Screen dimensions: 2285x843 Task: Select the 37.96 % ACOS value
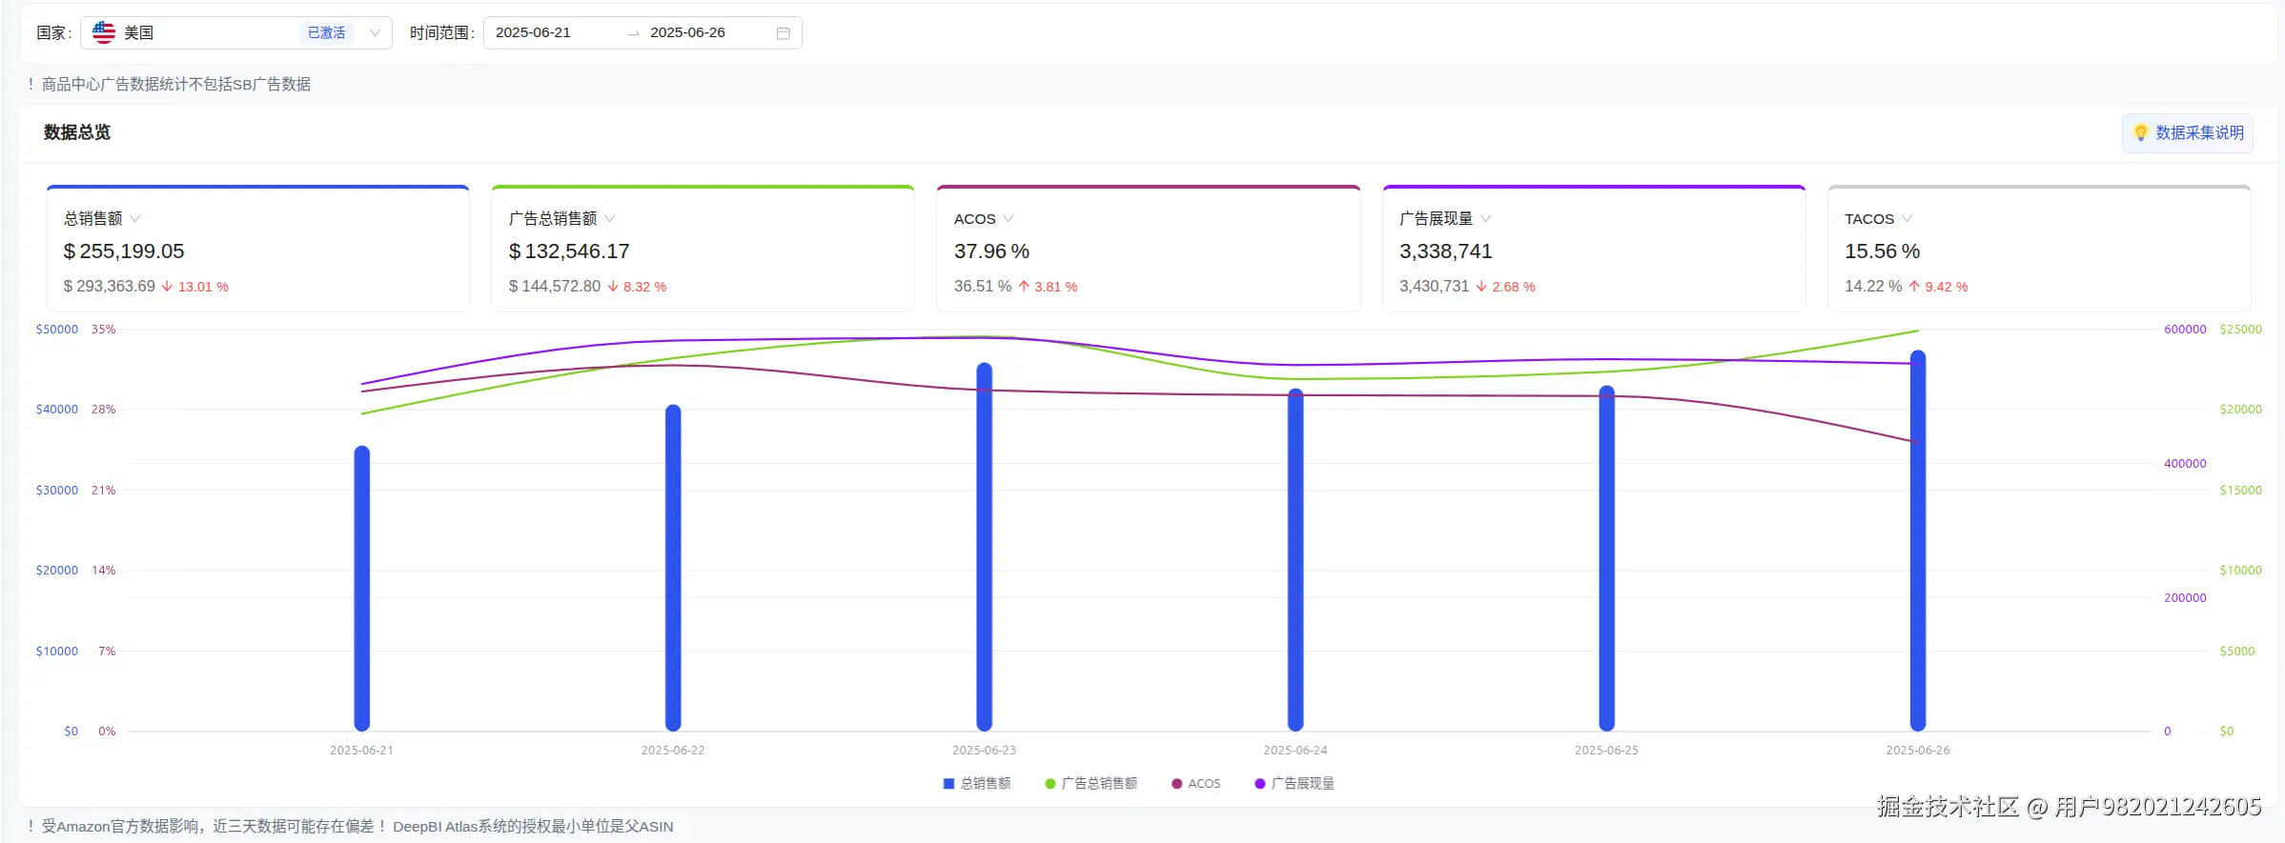(991, 251)
